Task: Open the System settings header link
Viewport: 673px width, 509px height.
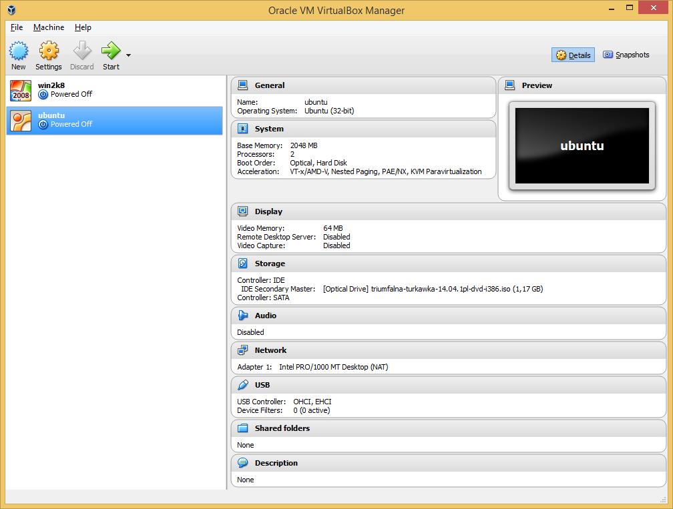Action: 269,129
